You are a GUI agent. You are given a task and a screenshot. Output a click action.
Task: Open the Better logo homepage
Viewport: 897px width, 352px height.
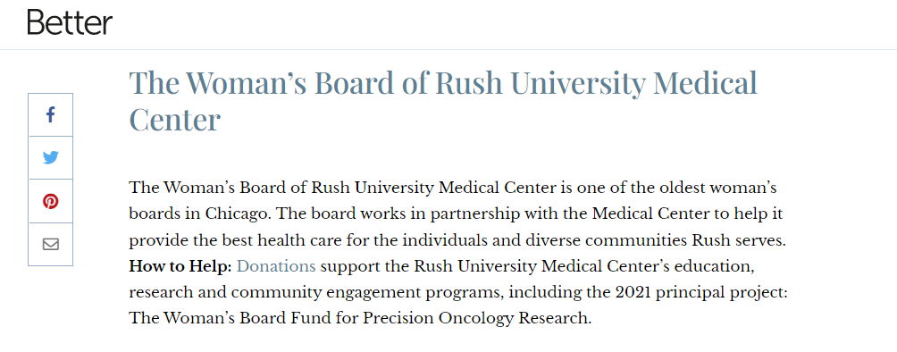tap(70, 23)
